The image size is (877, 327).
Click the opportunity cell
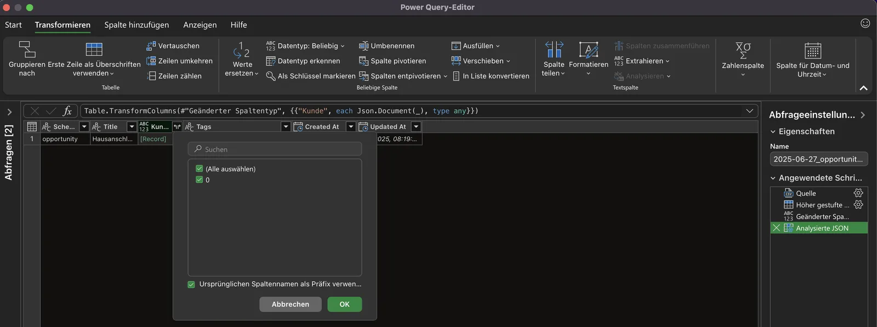click(65, 139)
